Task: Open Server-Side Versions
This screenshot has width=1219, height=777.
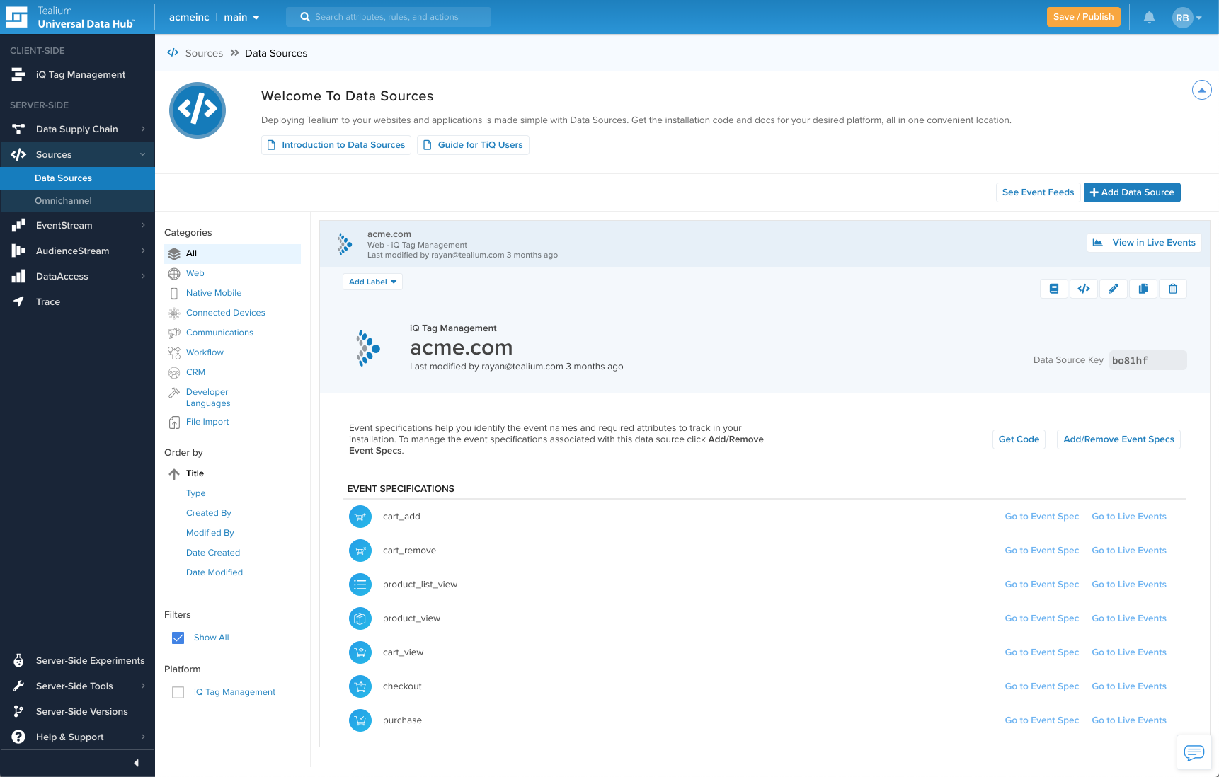Action: 77,711
